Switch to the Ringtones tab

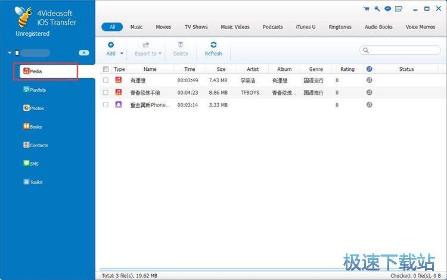[340, 27]
